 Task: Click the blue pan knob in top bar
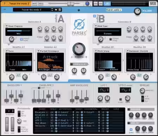coord(87,4)
